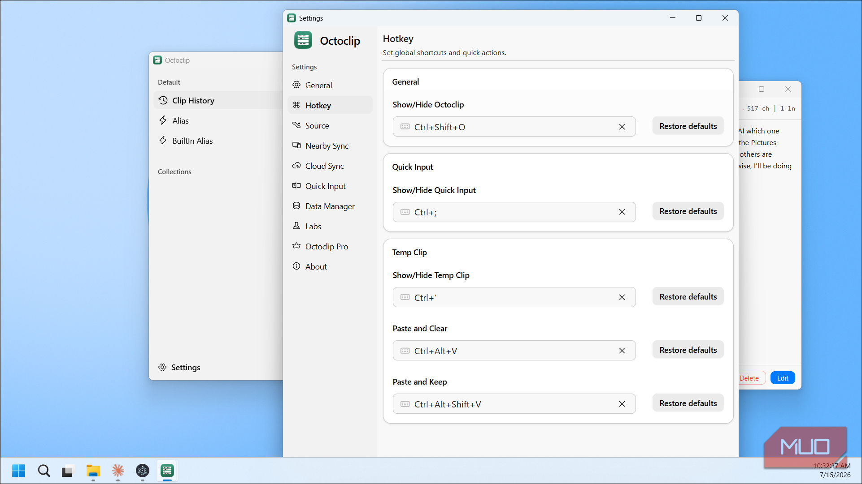Clear the Ctrl+Alt+V hotkey
862x484 pixels.
pos(622,351)
